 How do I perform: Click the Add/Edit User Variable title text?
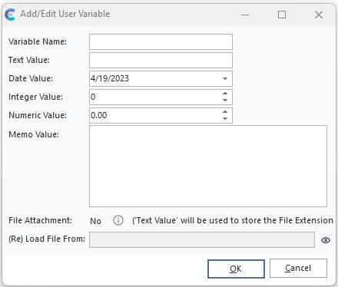[65, 14]
